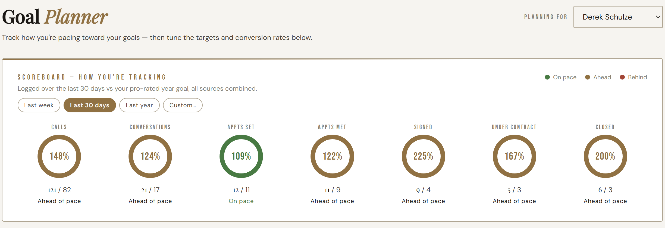Select the Last 30 days filter

tap(90, 105)
